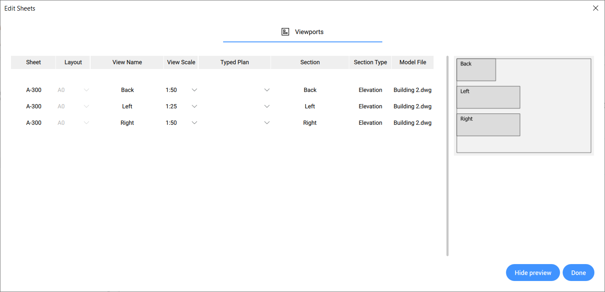Expand View Scale dropdown for Back view
Viewport: 605px width, 292px height.
pyautogui.click(x=194, y=90)
